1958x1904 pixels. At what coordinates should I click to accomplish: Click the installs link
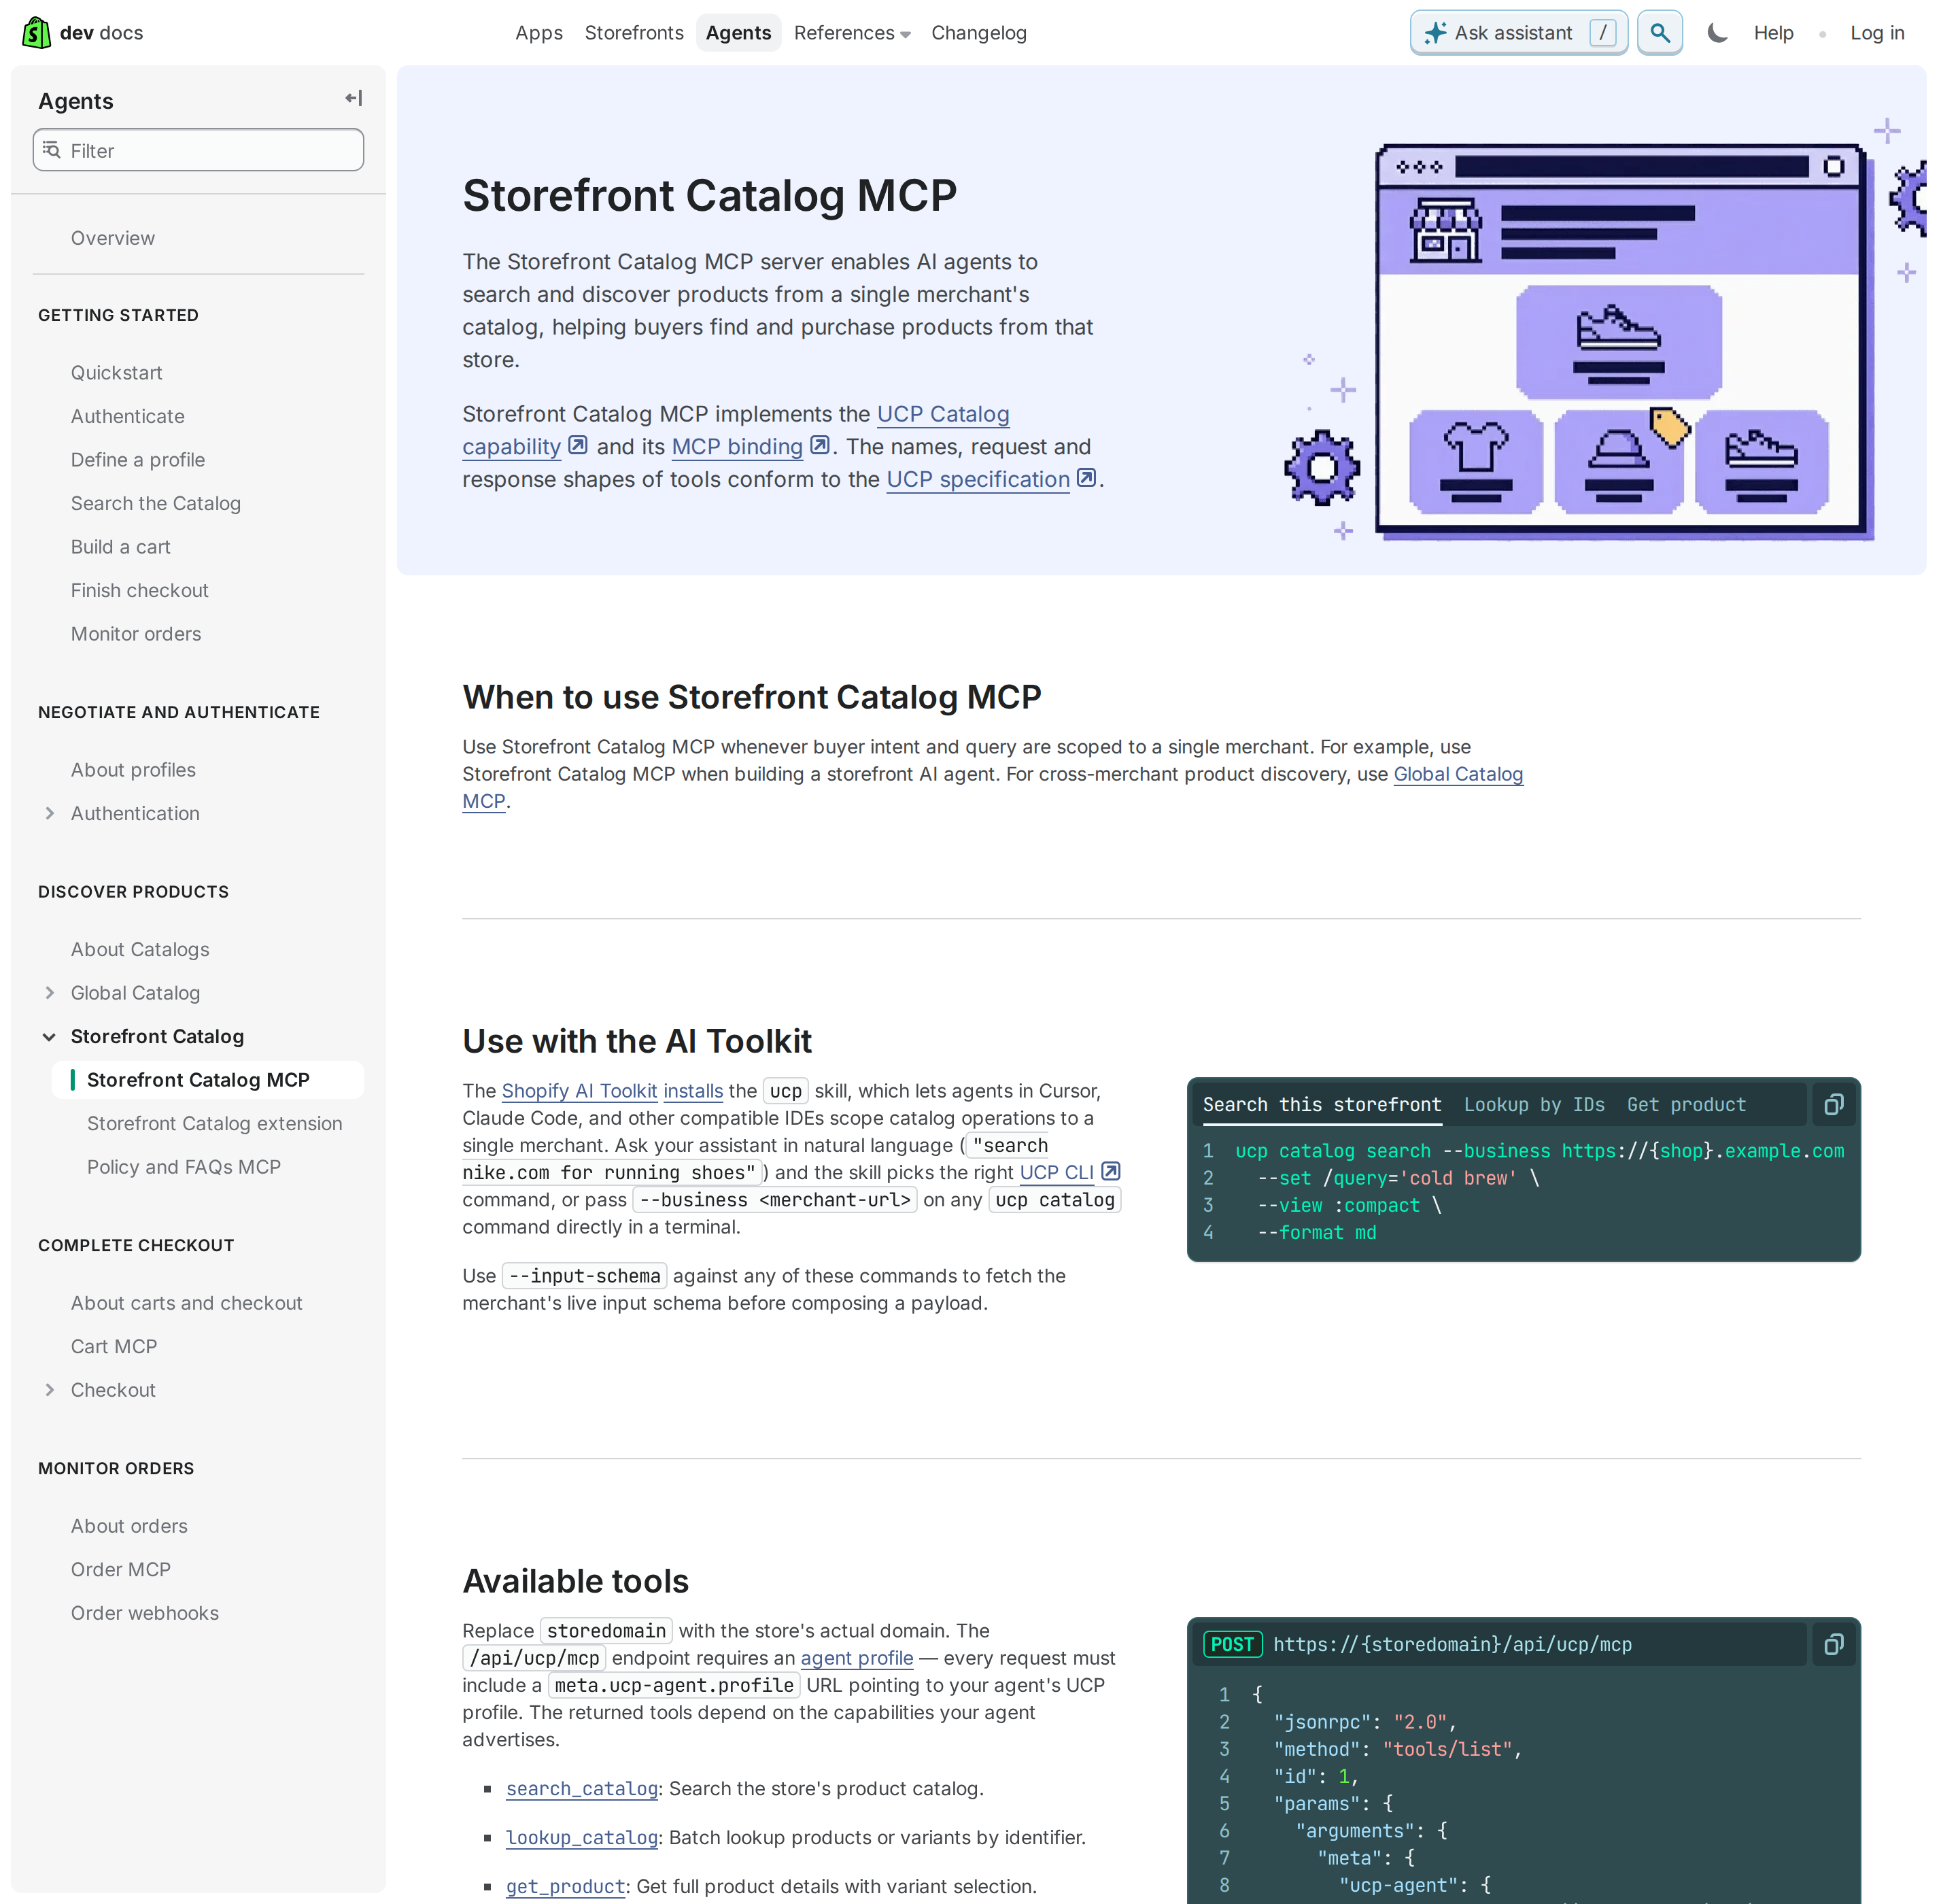[x=693, y=1091]
